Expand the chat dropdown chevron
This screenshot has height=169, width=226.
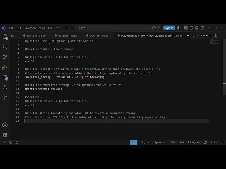click(159, 28)
